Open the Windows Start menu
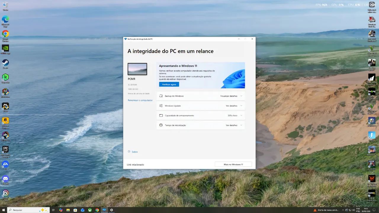 coord(3,210)
